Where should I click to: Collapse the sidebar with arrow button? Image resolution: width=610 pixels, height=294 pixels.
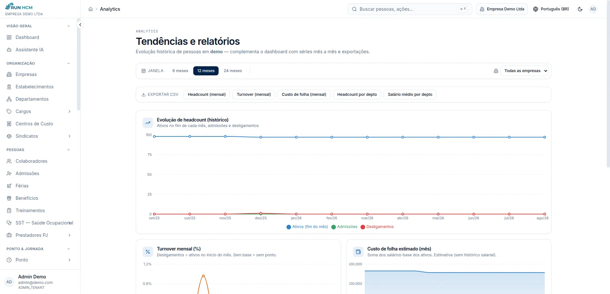[80, 25]
